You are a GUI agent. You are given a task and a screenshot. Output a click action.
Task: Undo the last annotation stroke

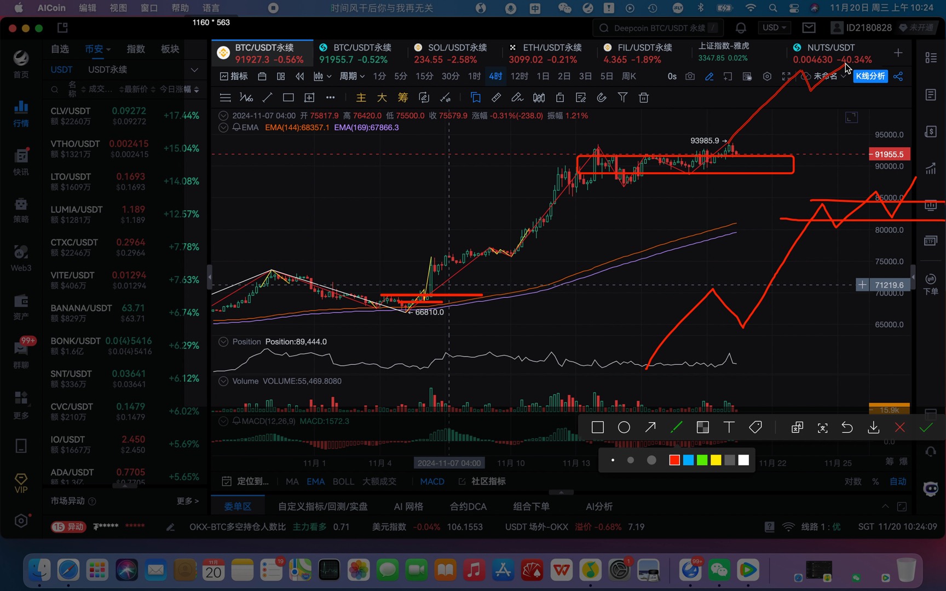pos(847,427)
